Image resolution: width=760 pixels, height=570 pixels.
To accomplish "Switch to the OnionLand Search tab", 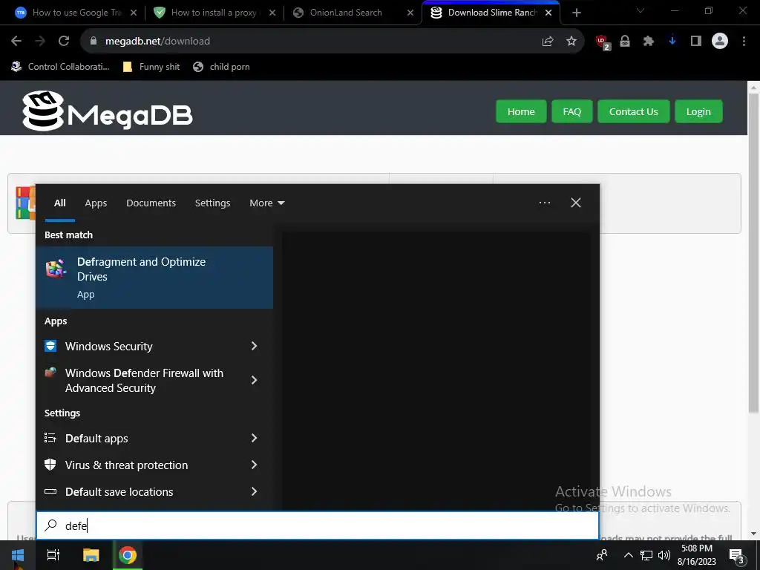I will (x=346, y=13).
